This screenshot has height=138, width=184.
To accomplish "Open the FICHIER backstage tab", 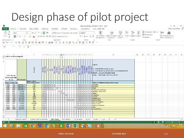I will [x=5, y=29].
